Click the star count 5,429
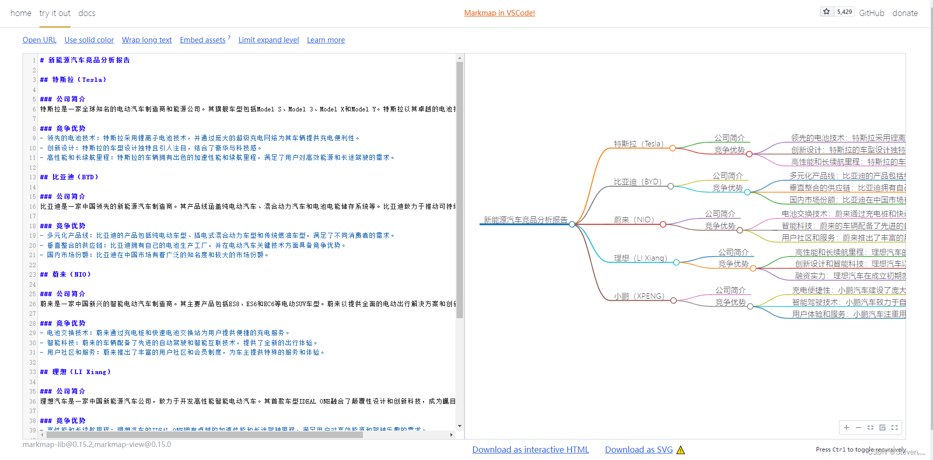This screenshot has height=460, width=933. 844,12
